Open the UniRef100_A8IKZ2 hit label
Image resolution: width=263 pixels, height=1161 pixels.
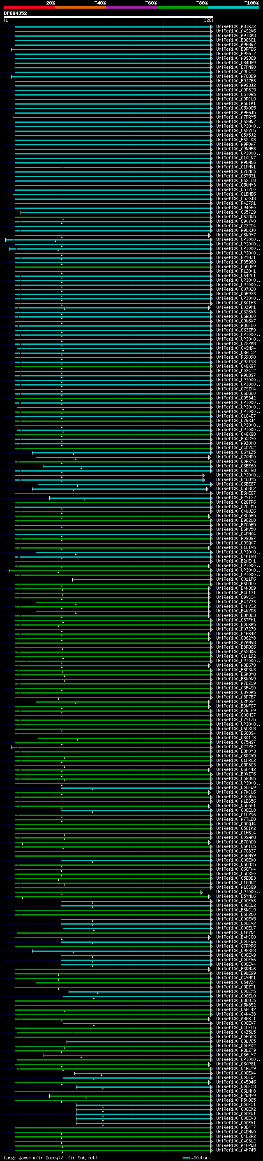click(x=236, y=27)
